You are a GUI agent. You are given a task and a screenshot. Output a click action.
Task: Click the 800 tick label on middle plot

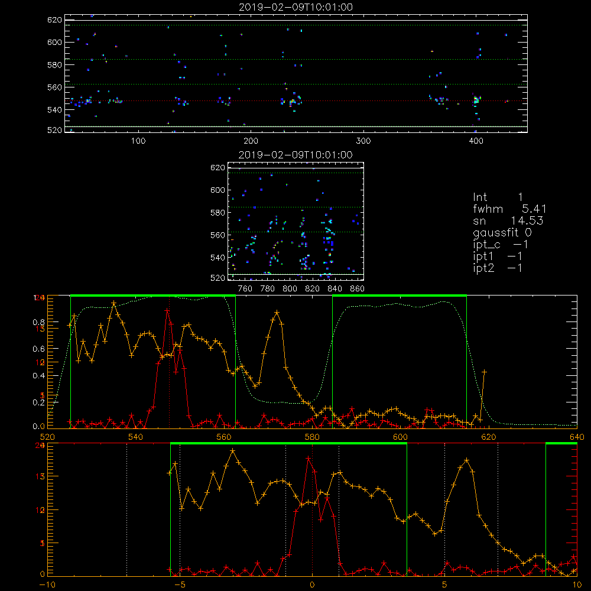click(290, 289)
